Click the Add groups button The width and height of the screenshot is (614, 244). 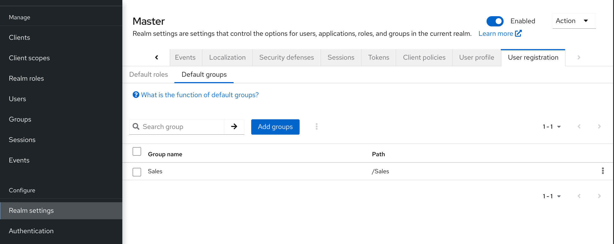click(x=275, y=127)
